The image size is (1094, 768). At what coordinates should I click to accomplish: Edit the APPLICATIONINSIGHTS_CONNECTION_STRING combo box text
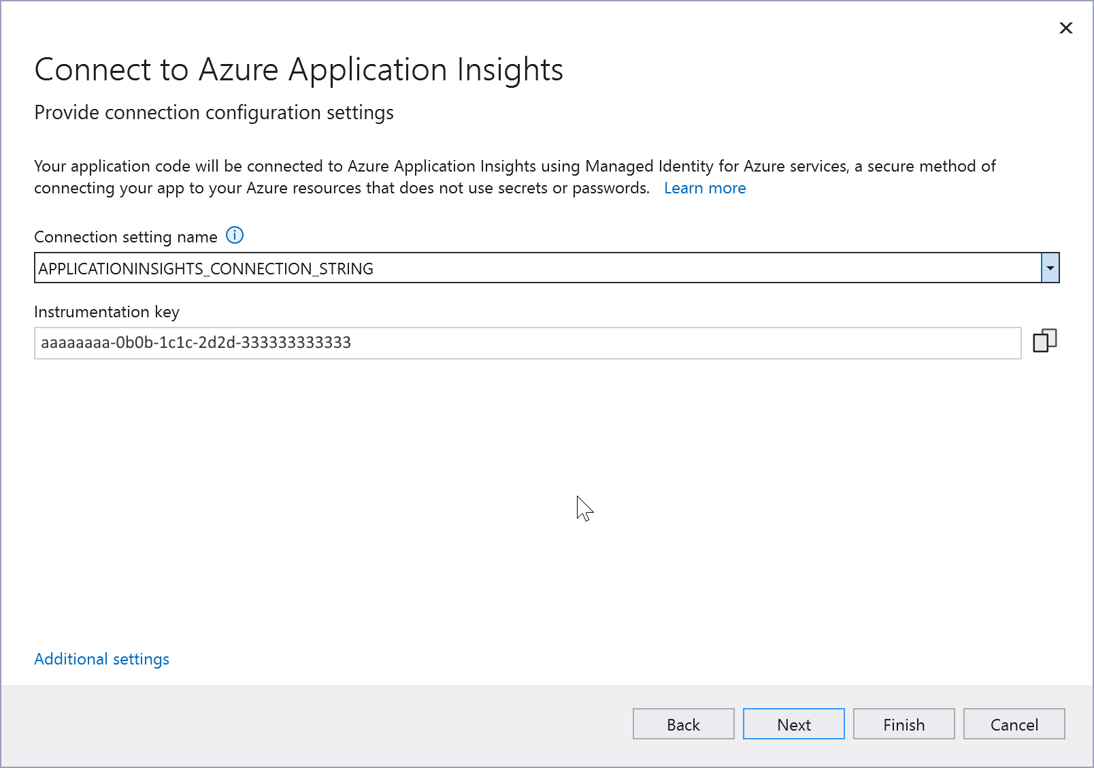tap(537, 268)
